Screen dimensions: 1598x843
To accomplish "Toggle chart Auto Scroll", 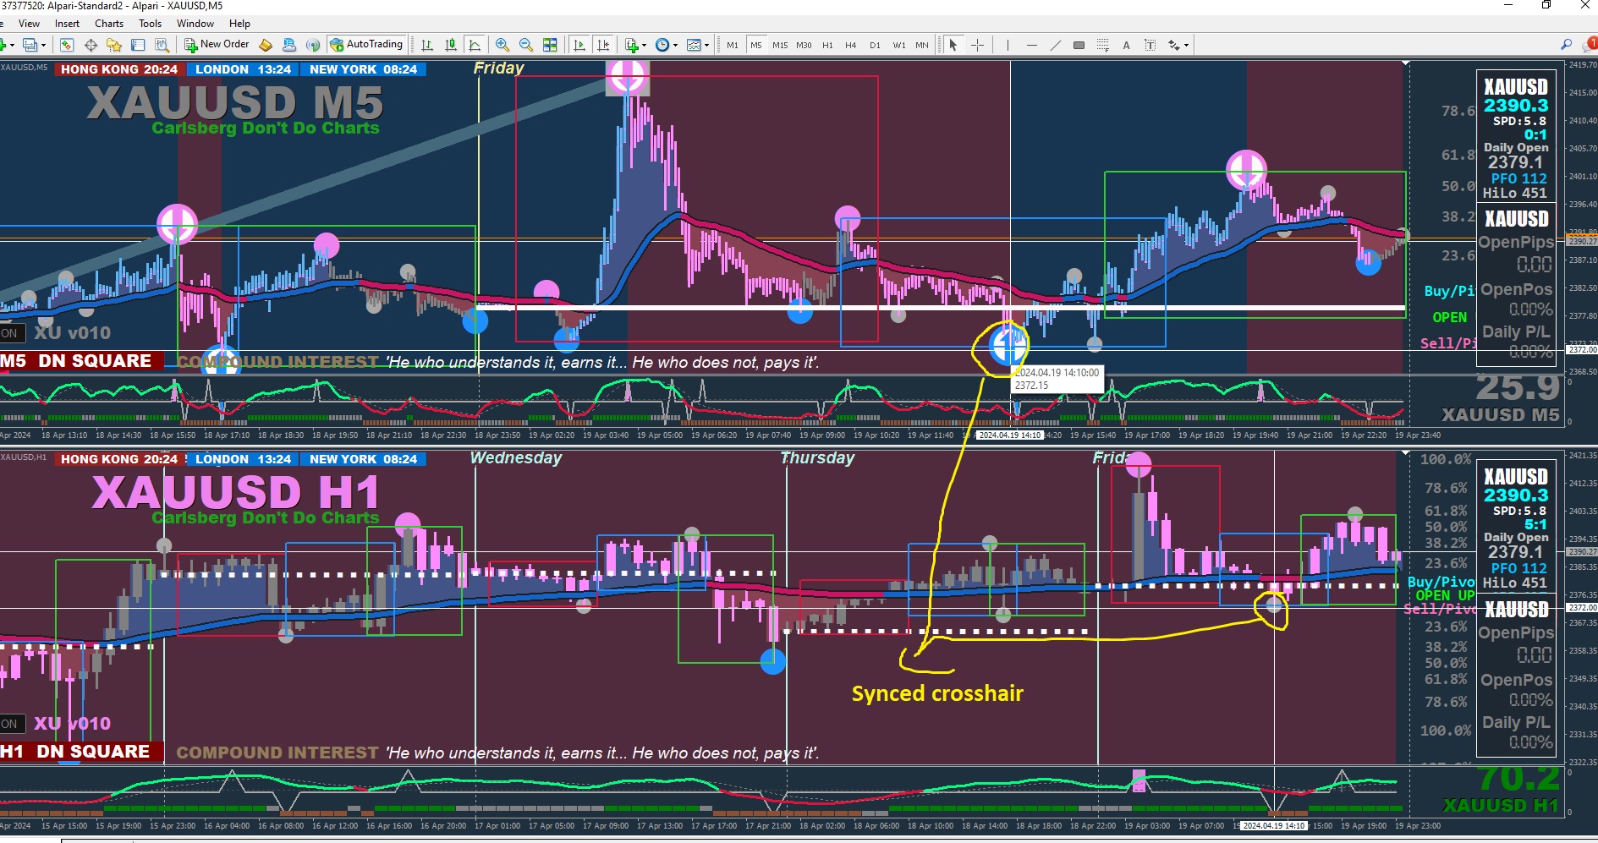I will click(x=579, y=45).
